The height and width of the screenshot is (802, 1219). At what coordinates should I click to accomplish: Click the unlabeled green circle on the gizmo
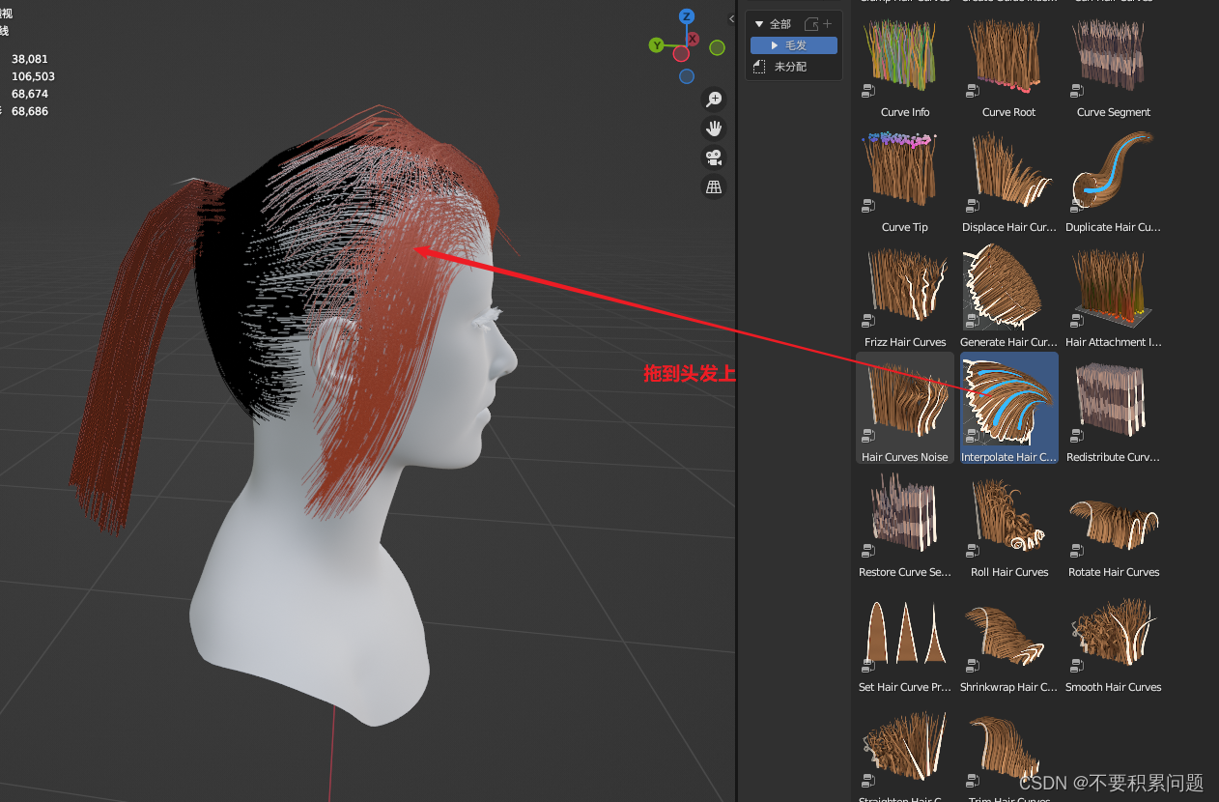[x=717, y=47]
